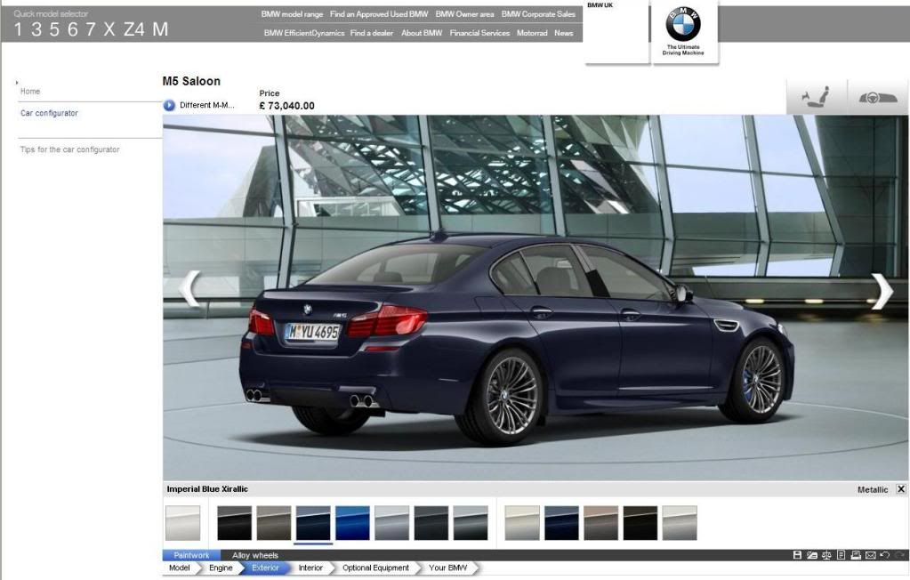Image resolution: width=910 pixels, height=580 pixels.
Task: Go to the Exterior step
Action: coord(265,568)
